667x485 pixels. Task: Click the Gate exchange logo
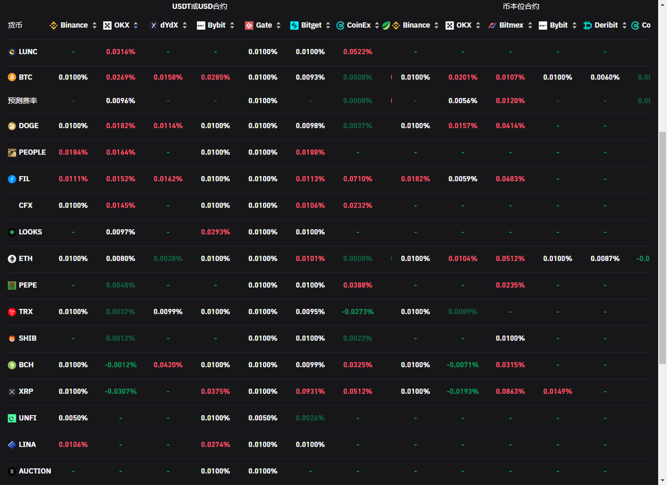249,26
